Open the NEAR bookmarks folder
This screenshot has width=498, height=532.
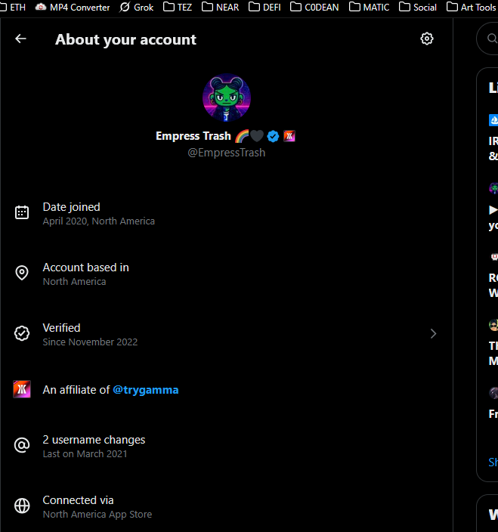220,7
